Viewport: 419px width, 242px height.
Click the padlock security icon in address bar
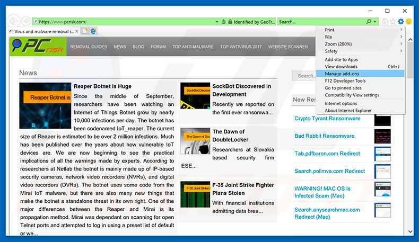230,22
